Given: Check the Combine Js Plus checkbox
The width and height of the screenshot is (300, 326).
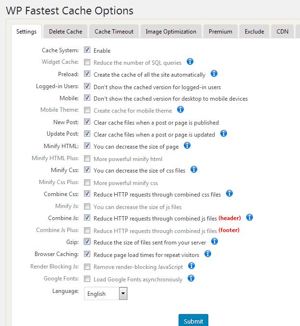Looking at the screenshot, I should [x=87, y=231].
